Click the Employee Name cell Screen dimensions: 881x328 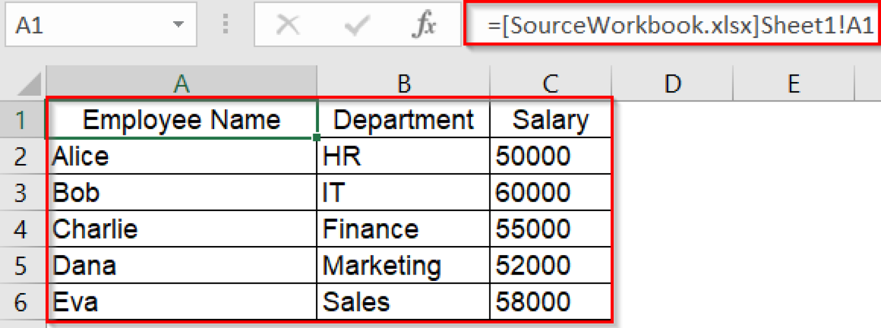[x=181, y=120]
